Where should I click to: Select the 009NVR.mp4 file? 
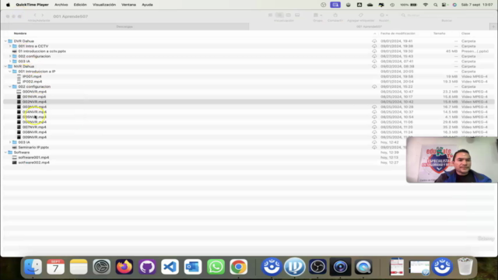34,137
